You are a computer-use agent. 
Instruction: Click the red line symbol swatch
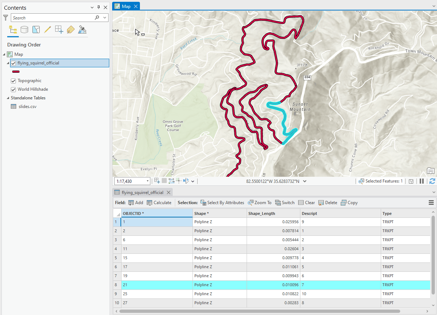pos(16,71)
